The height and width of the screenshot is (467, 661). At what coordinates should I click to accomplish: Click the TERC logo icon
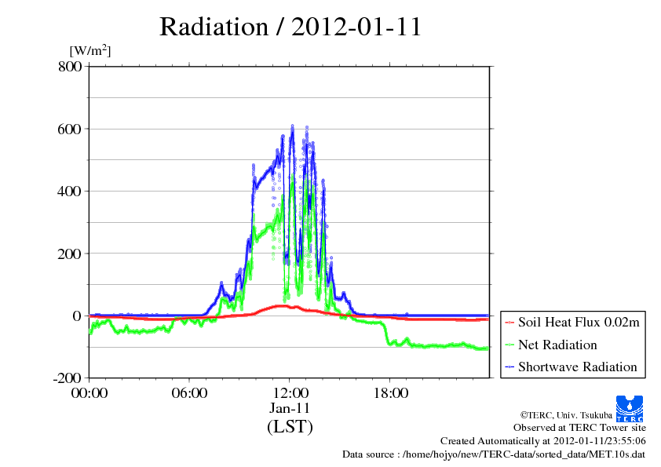[630, 409]
